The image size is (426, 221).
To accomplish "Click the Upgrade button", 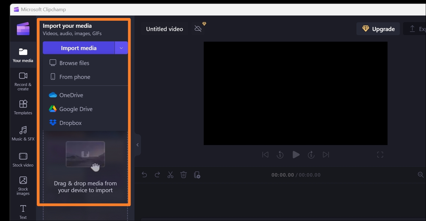I will pos(378,29).
